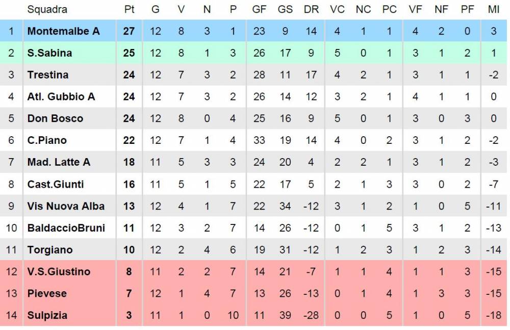The image size is (510, 330).
Task: Click Montemalbe A's 27 points cell
Action: (x=129, y=31)
